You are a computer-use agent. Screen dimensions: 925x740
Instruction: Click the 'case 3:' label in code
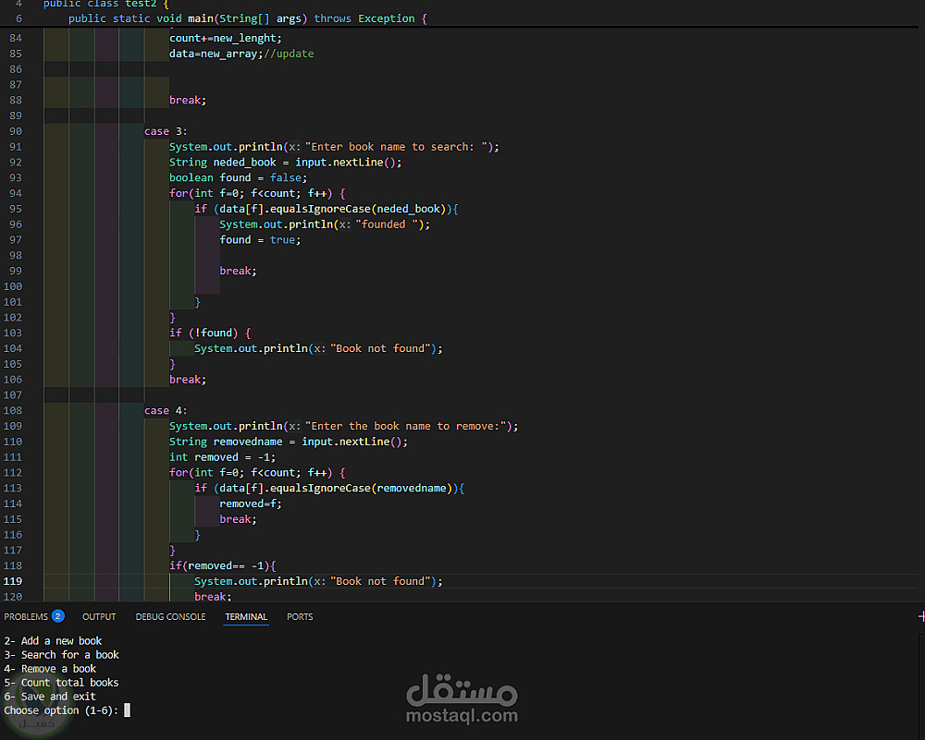tap(166, 131)
